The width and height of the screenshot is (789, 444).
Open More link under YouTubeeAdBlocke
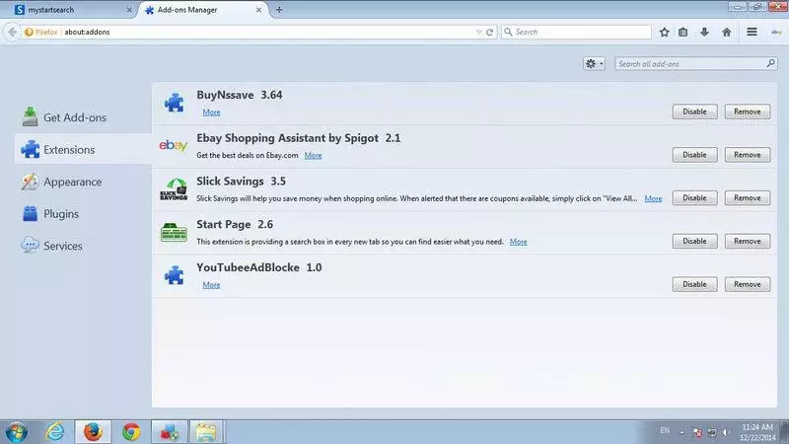pos(211,285)
